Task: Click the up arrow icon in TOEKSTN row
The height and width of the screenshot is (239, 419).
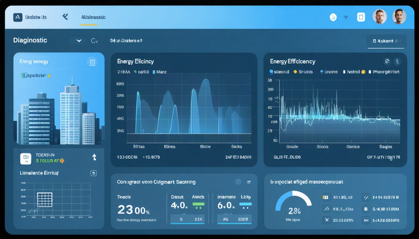Action: (x=94, y=157)
